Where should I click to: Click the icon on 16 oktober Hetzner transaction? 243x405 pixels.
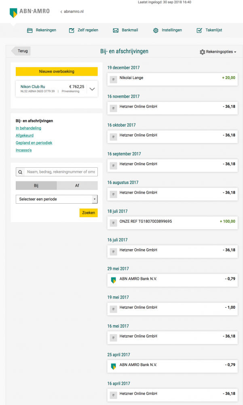(x=113, y=137)
